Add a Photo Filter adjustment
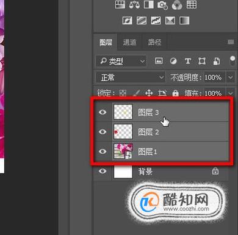This screenshot has width=238, height=235. pyautogui.click(x=163, y=5)
